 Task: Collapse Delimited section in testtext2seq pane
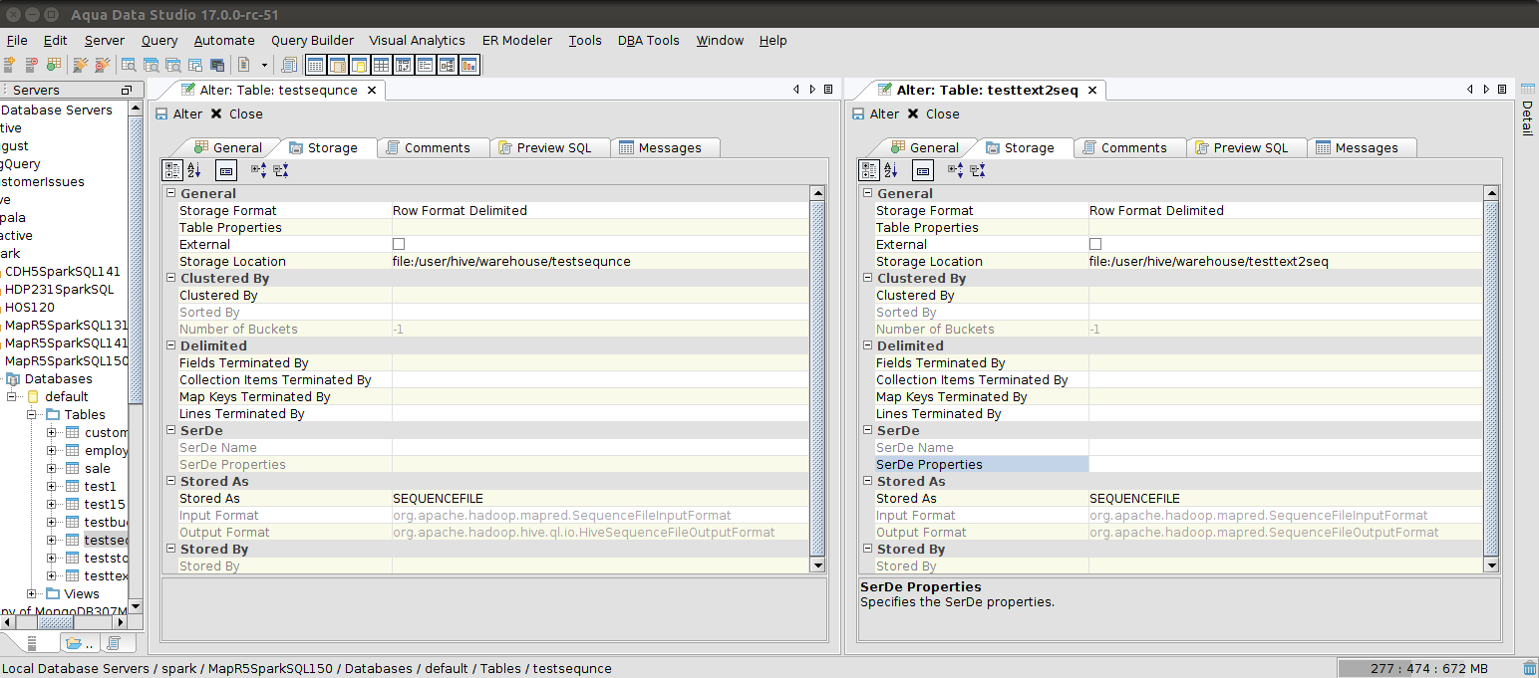point(867,345)
